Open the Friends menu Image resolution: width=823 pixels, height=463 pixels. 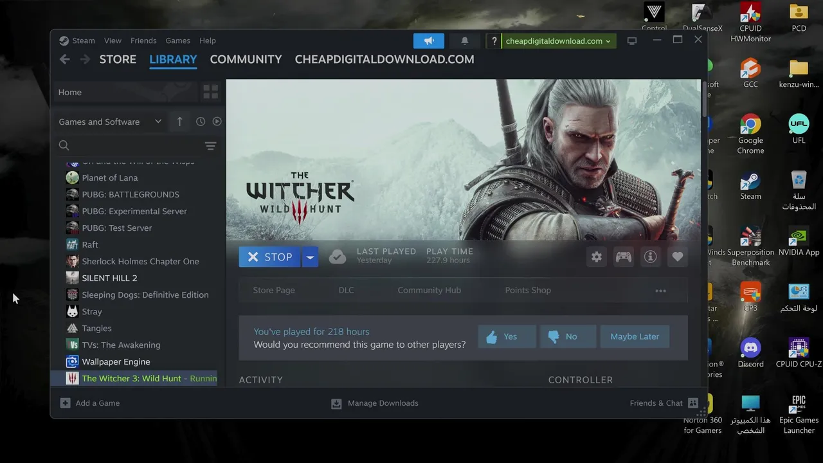point(143,41)
